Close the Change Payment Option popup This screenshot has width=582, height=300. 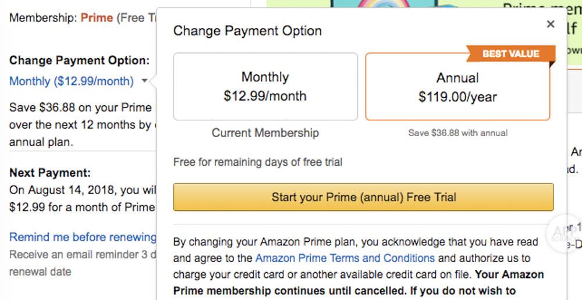point(550,24)
